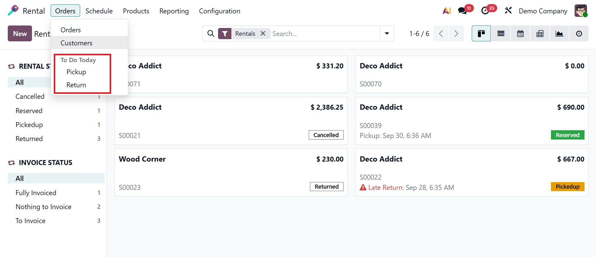
Task: Open the graph view
Action: (559, 34)
